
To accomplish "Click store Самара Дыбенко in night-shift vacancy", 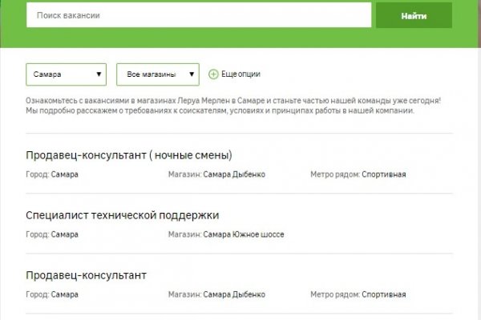I will pos(234,174).
